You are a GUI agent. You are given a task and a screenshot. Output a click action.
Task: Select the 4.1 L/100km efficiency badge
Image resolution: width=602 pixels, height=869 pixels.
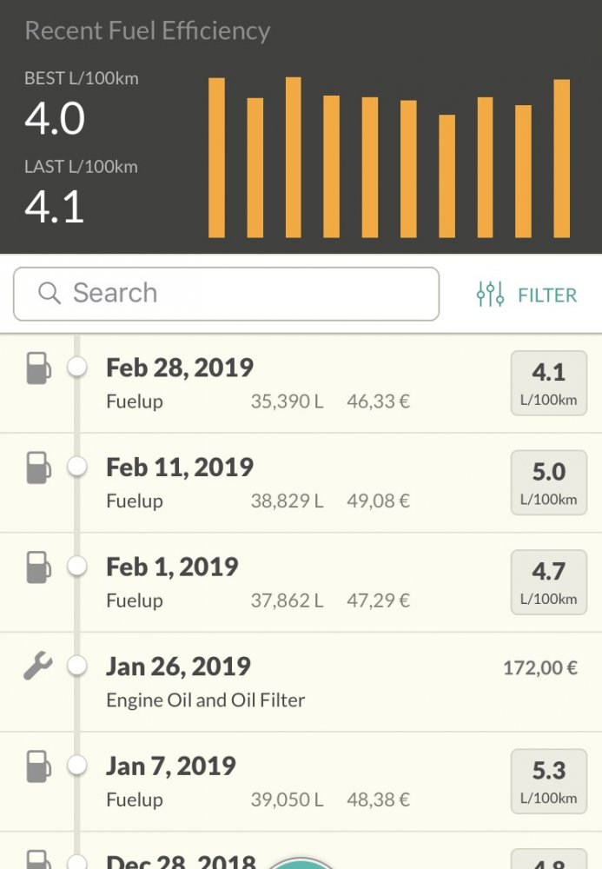548,383
